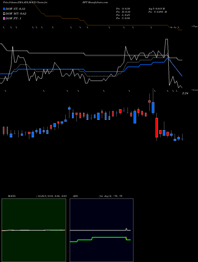Click the white volume spike peak near the right
Screen dimensions: 198x262
click(x=166, y=39)
